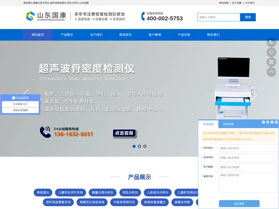The height and width of the screenshot is (209, 279).
Task: Click 加入收藏 top link
Action: [237, 3]
